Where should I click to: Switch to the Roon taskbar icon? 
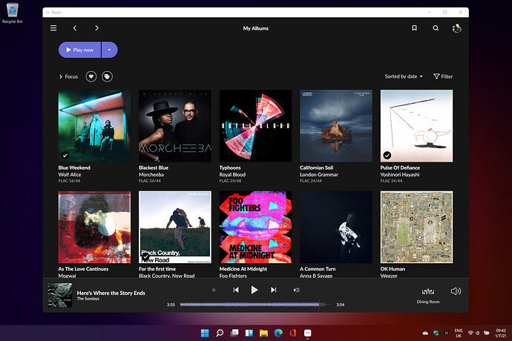point(308,333)
